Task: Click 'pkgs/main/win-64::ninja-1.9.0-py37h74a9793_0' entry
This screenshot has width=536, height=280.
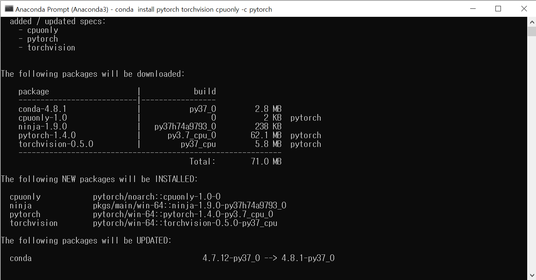Action: [190, 206]
